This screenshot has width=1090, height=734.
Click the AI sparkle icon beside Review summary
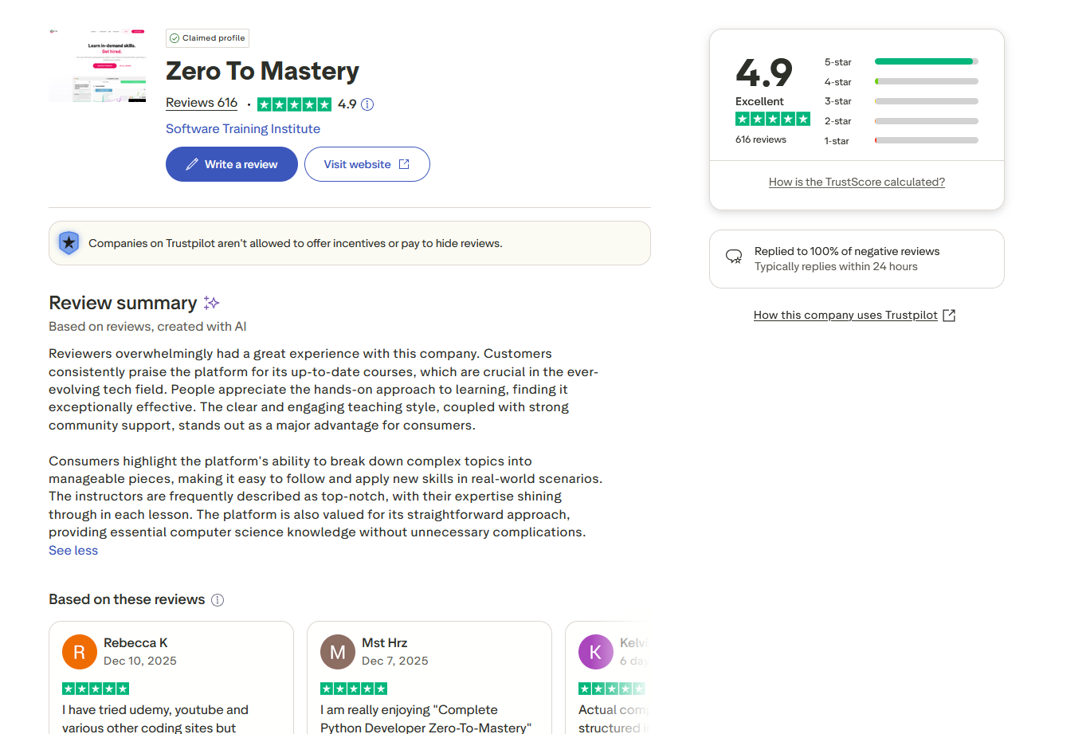point(211,303)
